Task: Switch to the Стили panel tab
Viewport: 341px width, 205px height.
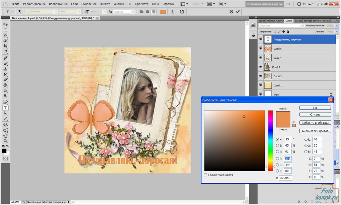Action: coord(280,21)
